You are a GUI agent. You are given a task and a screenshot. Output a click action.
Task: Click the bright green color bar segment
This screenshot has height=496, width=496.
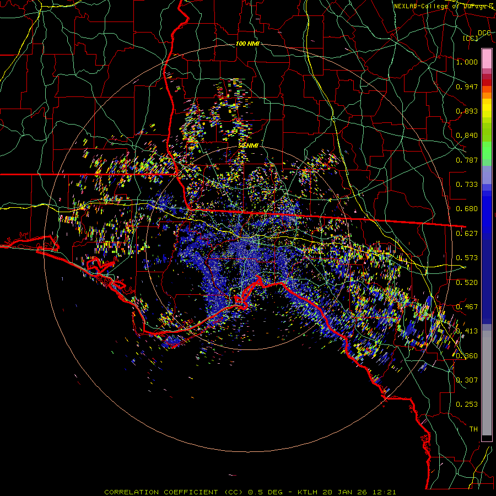[x=487, y=150]
